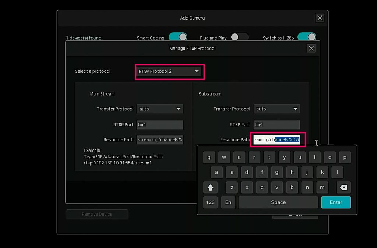Switch keyboard to 123 numeric layout
This screenshot has width=377, height=248.
[210, 202]
